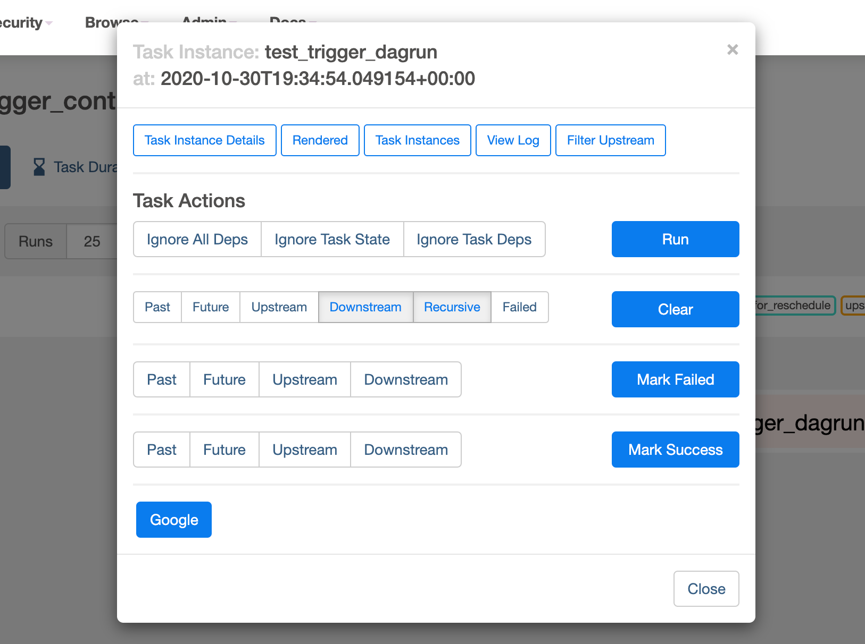865x644 pixels.
Task: Enable the Failed option for Clear
Action: [519, 307]
